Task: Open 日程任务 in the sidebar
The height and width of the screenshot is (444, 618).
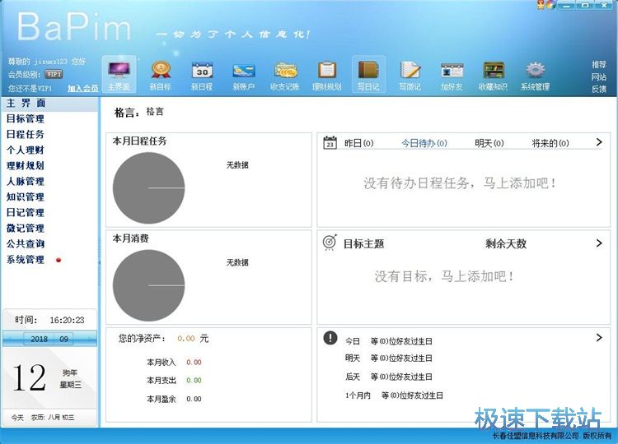Action: point(26,135)
